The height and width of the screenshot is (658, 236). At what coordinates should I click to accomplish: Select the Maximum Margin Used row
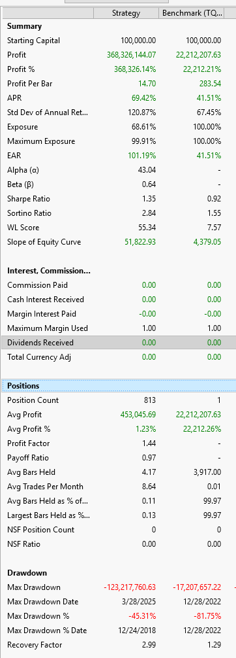[119, 328]
